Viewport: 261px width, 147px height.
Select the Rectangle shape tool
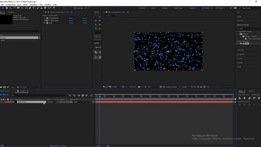pos(26,8)
